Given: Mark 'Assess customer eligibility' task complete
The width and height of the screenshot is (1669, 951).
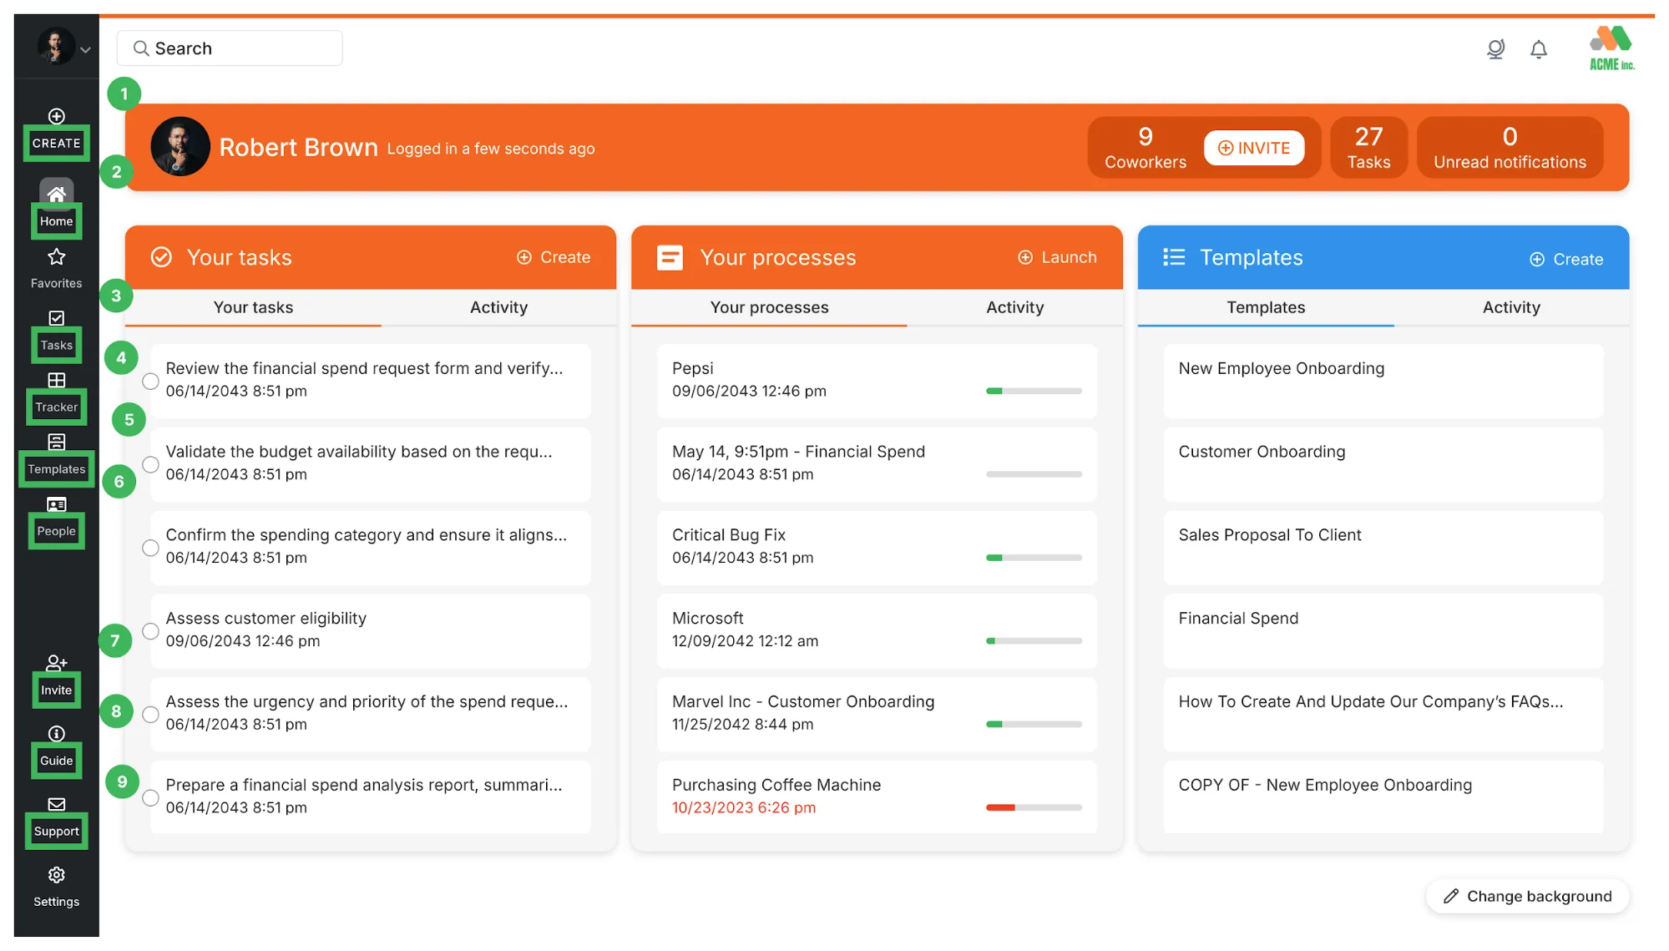Looking at the screenshot, I should point(150,631).
